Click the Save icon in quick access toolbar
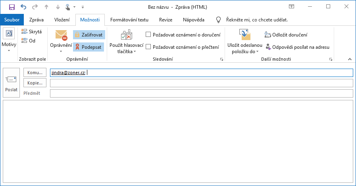Viewport: 356px width, 186px height. [12, 7]
